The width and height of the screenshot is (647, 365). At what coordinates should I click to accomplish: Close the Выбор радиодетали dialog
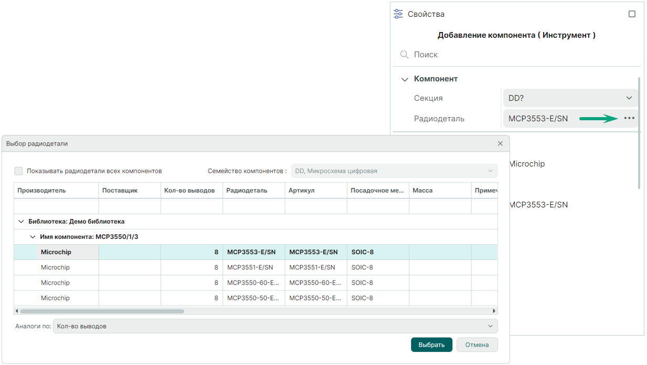click(500, 143)
